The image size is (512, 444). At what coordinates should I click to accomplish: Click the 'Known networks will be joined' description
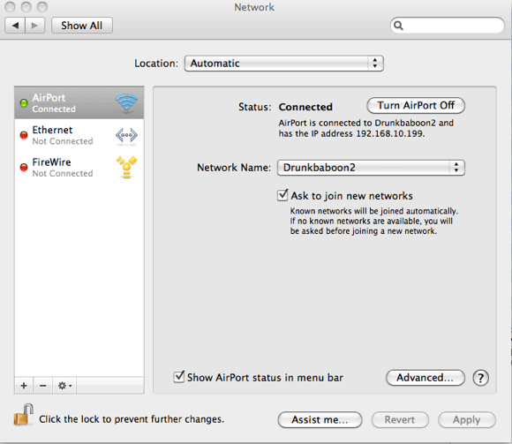pyautogui.click(x=374, y=221)
